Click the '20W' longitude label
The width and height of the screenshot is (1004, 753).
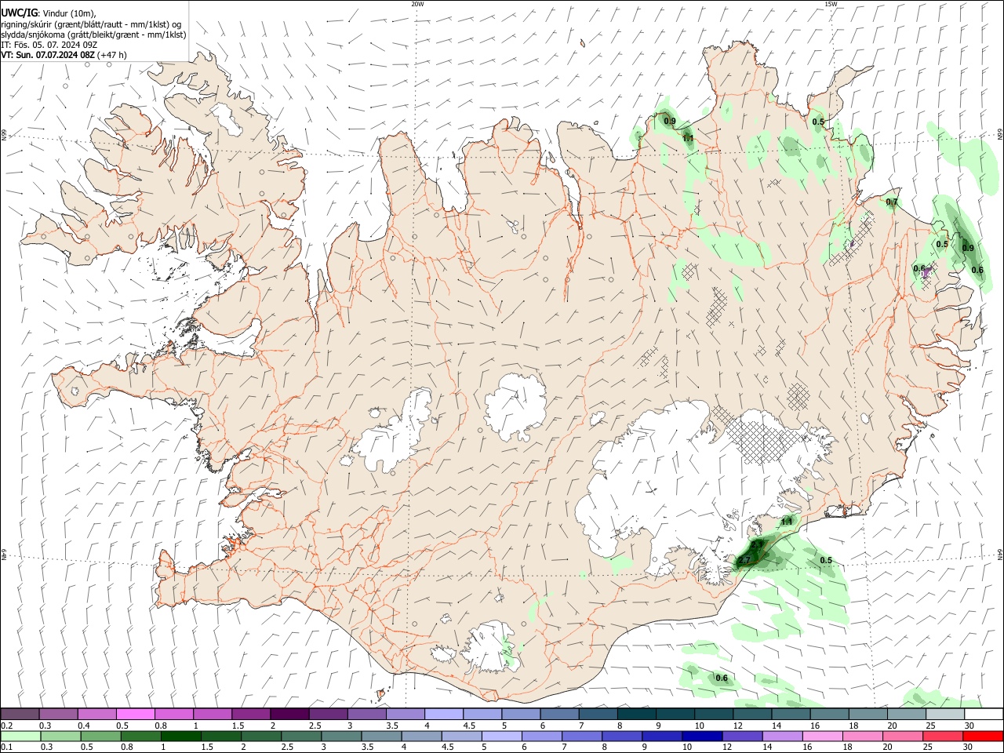coord(417,4)
